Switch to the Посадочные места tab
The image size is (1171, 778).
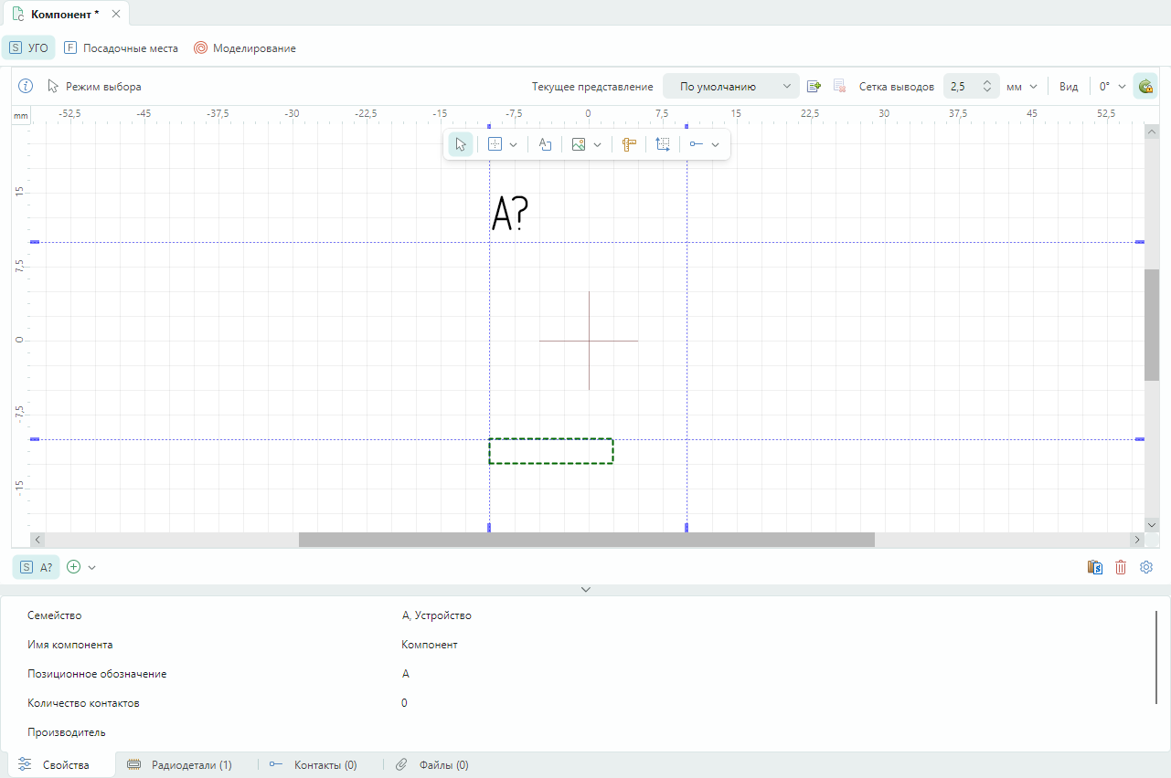pyautogui.click(x=121, y=48)
